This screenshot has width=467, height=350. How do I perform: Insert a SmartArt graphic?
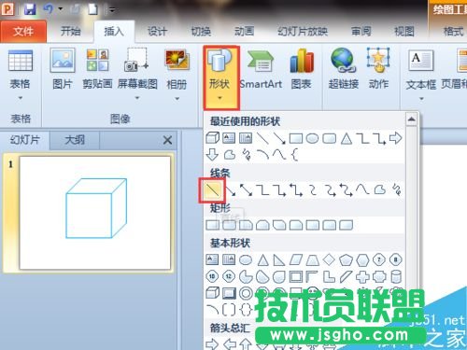pos(261,69)
